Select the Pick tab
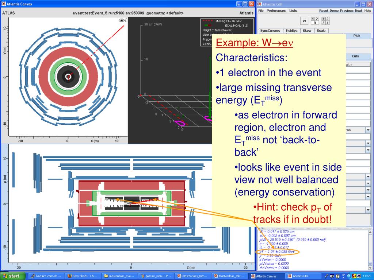The width and height of the screenshot is (374, 280). click(356, 36)
